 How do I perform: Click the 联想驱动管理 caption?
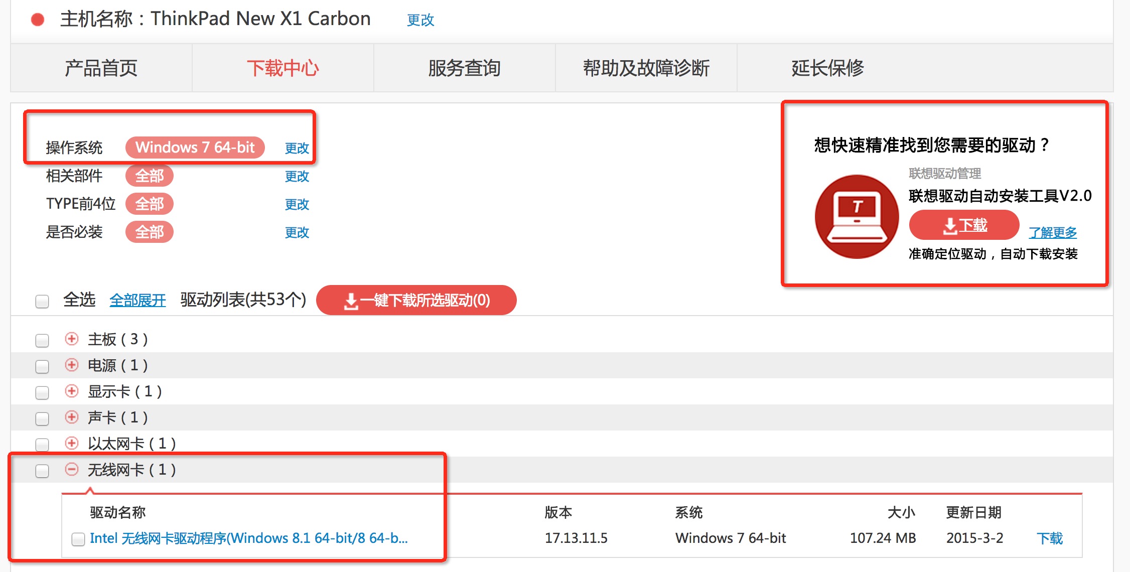point(945,174)
